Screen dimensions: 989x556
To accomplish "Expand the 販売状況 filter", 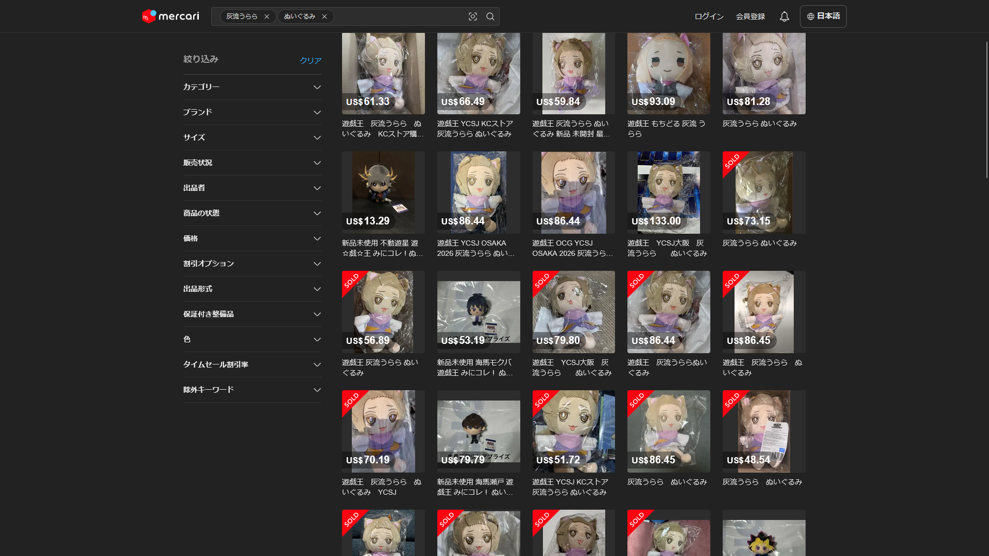I will (252, 163).
